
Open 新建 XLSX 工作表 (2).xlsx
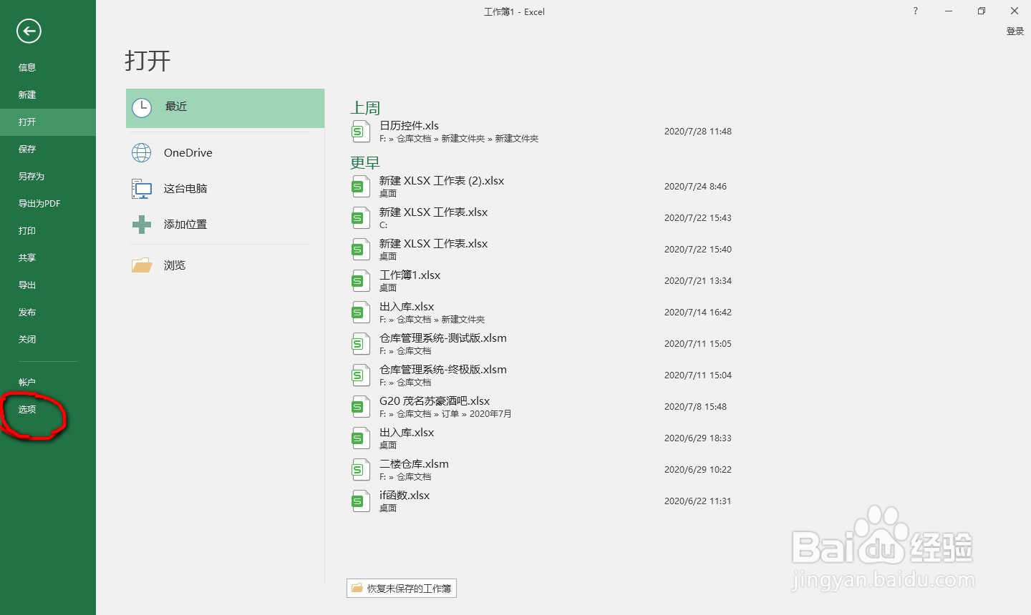[544, 187]
